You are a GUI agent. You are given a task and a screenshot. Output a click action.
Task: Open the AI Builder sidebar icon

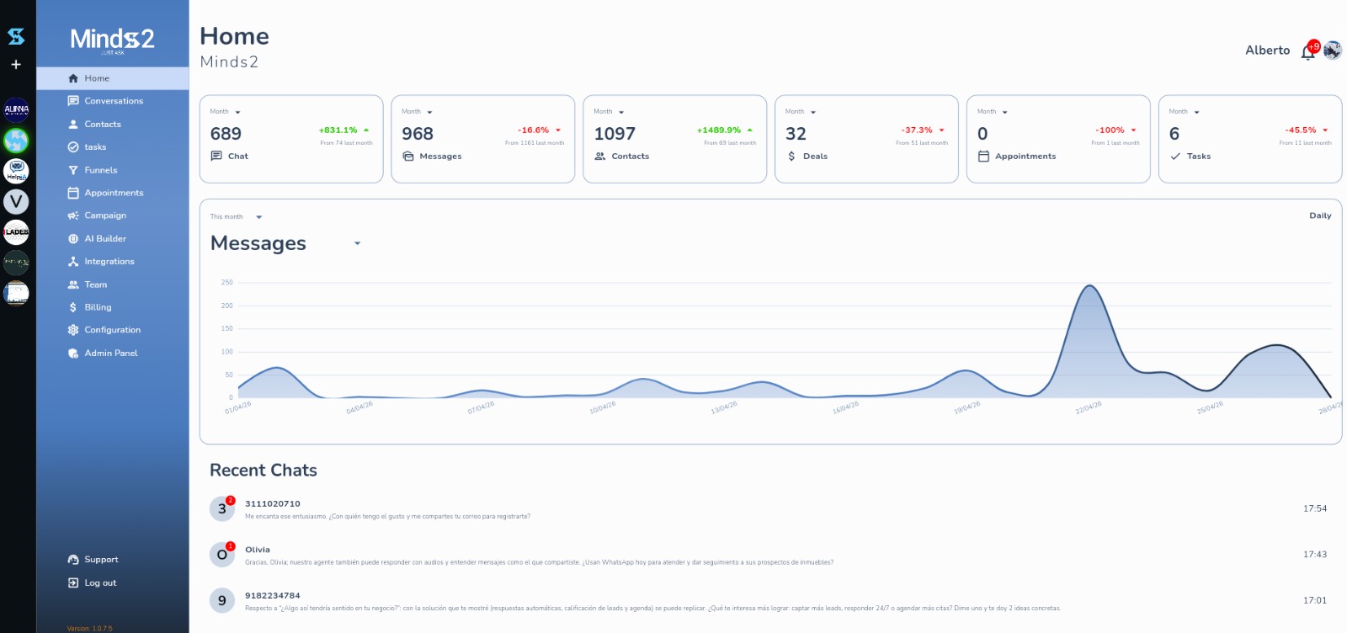pyautogui.click(x=73, y=239)
